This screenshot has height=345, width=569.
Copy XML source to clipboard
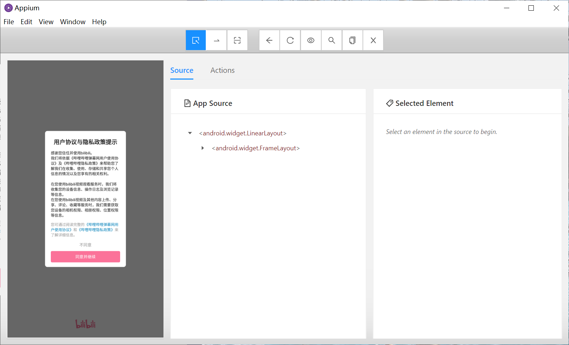point(352,40)
